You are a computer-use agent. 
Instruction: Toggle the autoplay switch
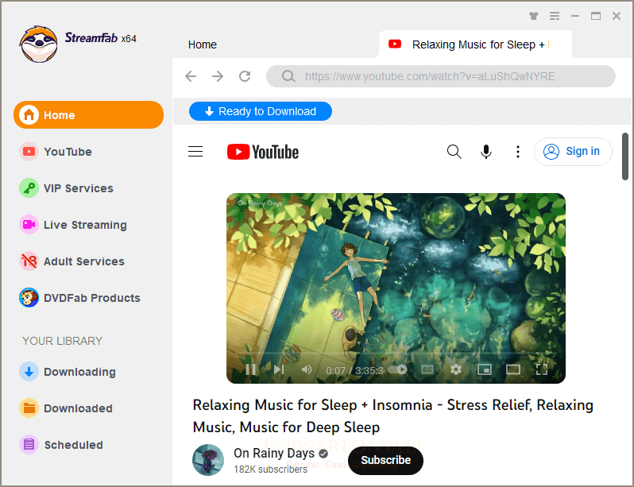(x=397, y=369)
